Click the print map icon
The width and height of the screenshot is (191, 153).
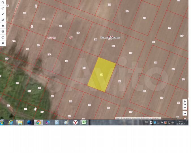(3, 31)
